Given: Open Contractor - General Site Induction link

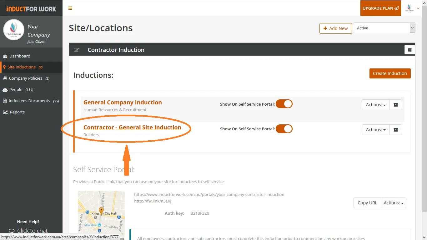Looking at the screenshot, I should 132,127.
